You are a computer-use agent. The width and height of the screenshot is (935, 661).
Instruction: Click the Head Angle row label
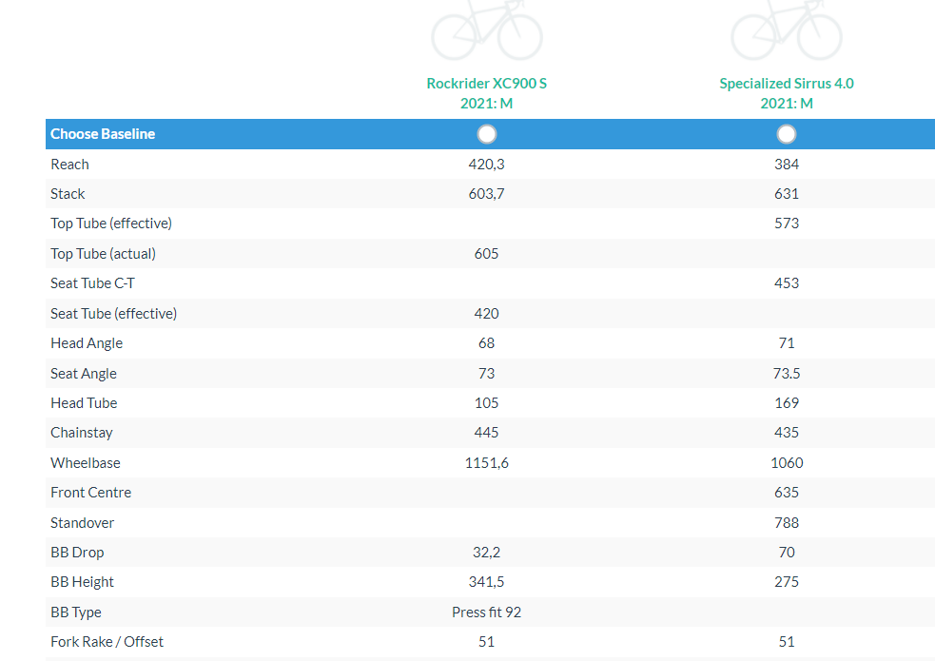pyautogui.click(x=87, y=343)
